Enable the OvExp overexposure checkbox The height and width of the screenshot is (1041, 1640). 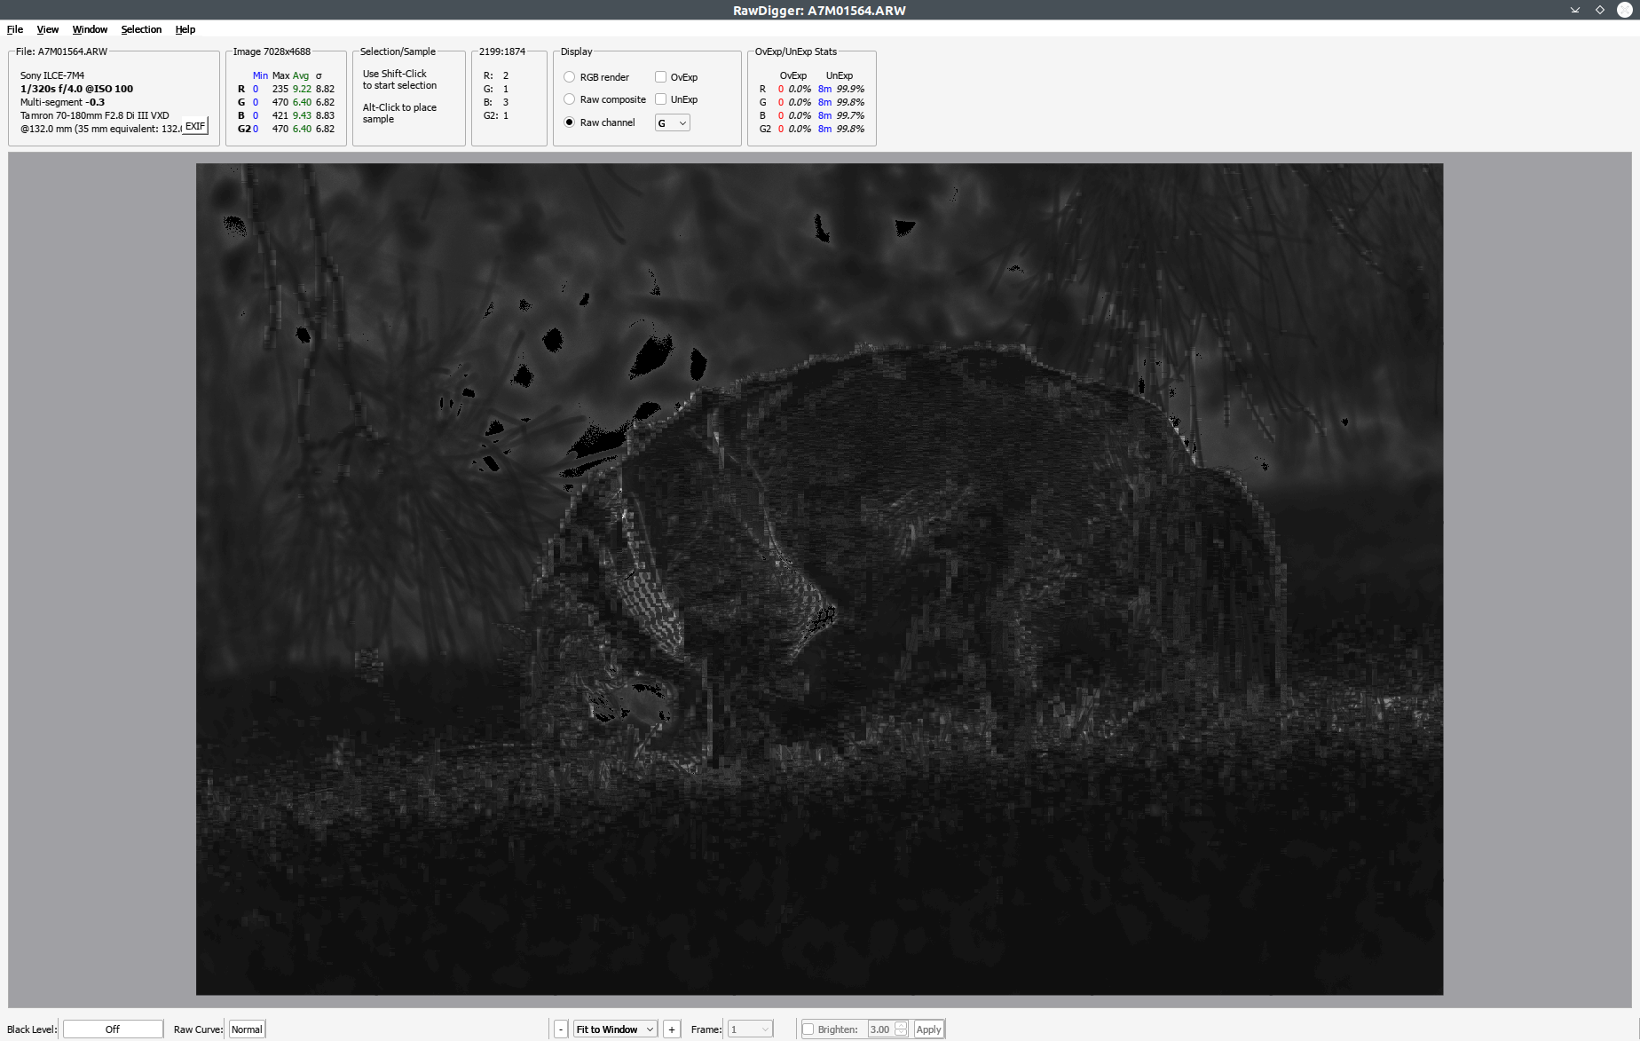660,77
